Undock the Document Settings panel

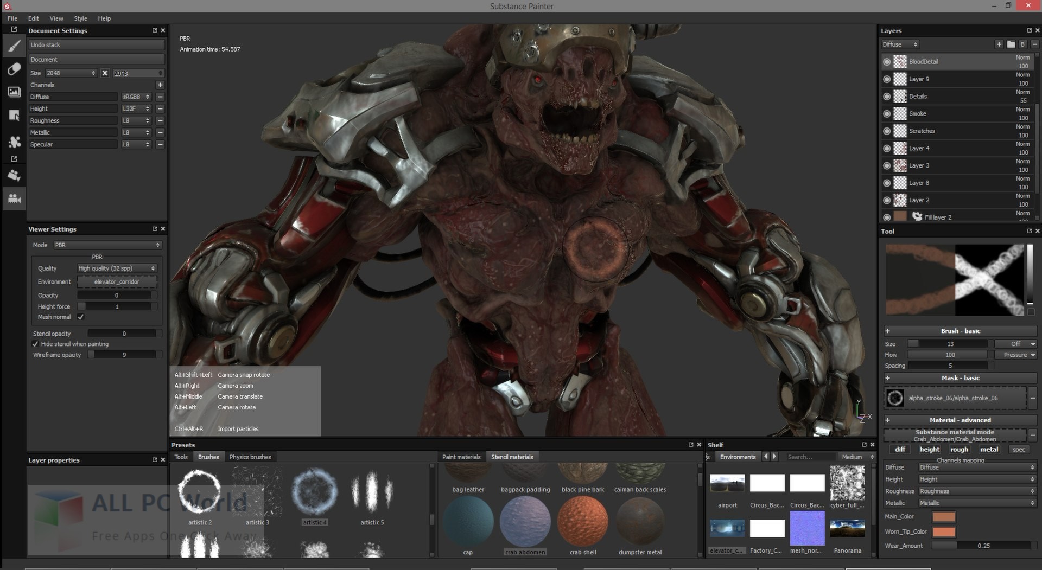point(155,31)
